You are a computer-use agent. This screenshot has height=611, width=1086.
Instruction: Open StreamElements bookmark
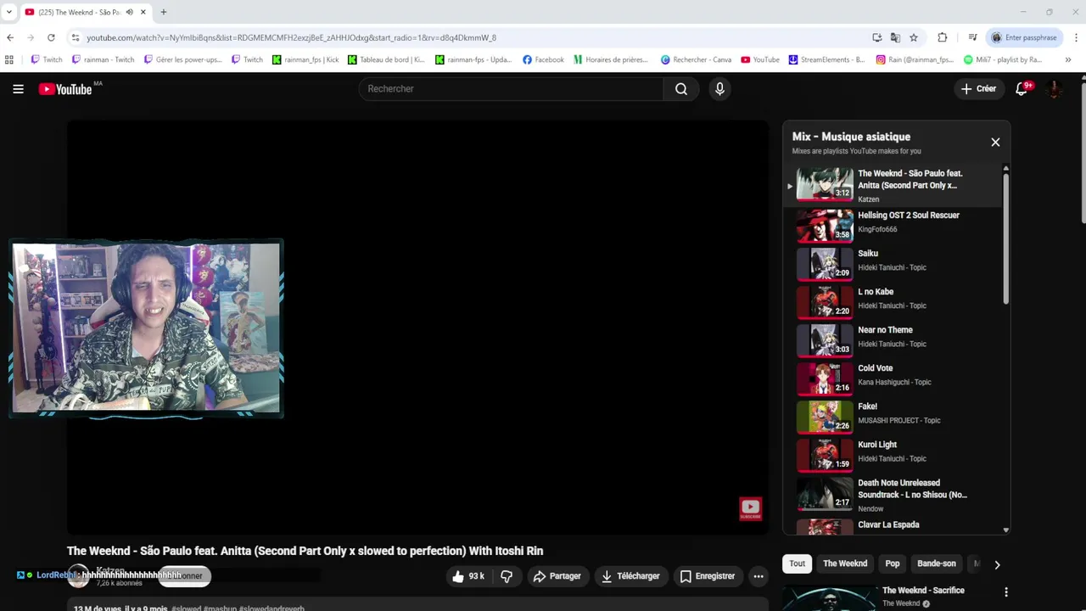pyautogui.click(x=827, y=59)
